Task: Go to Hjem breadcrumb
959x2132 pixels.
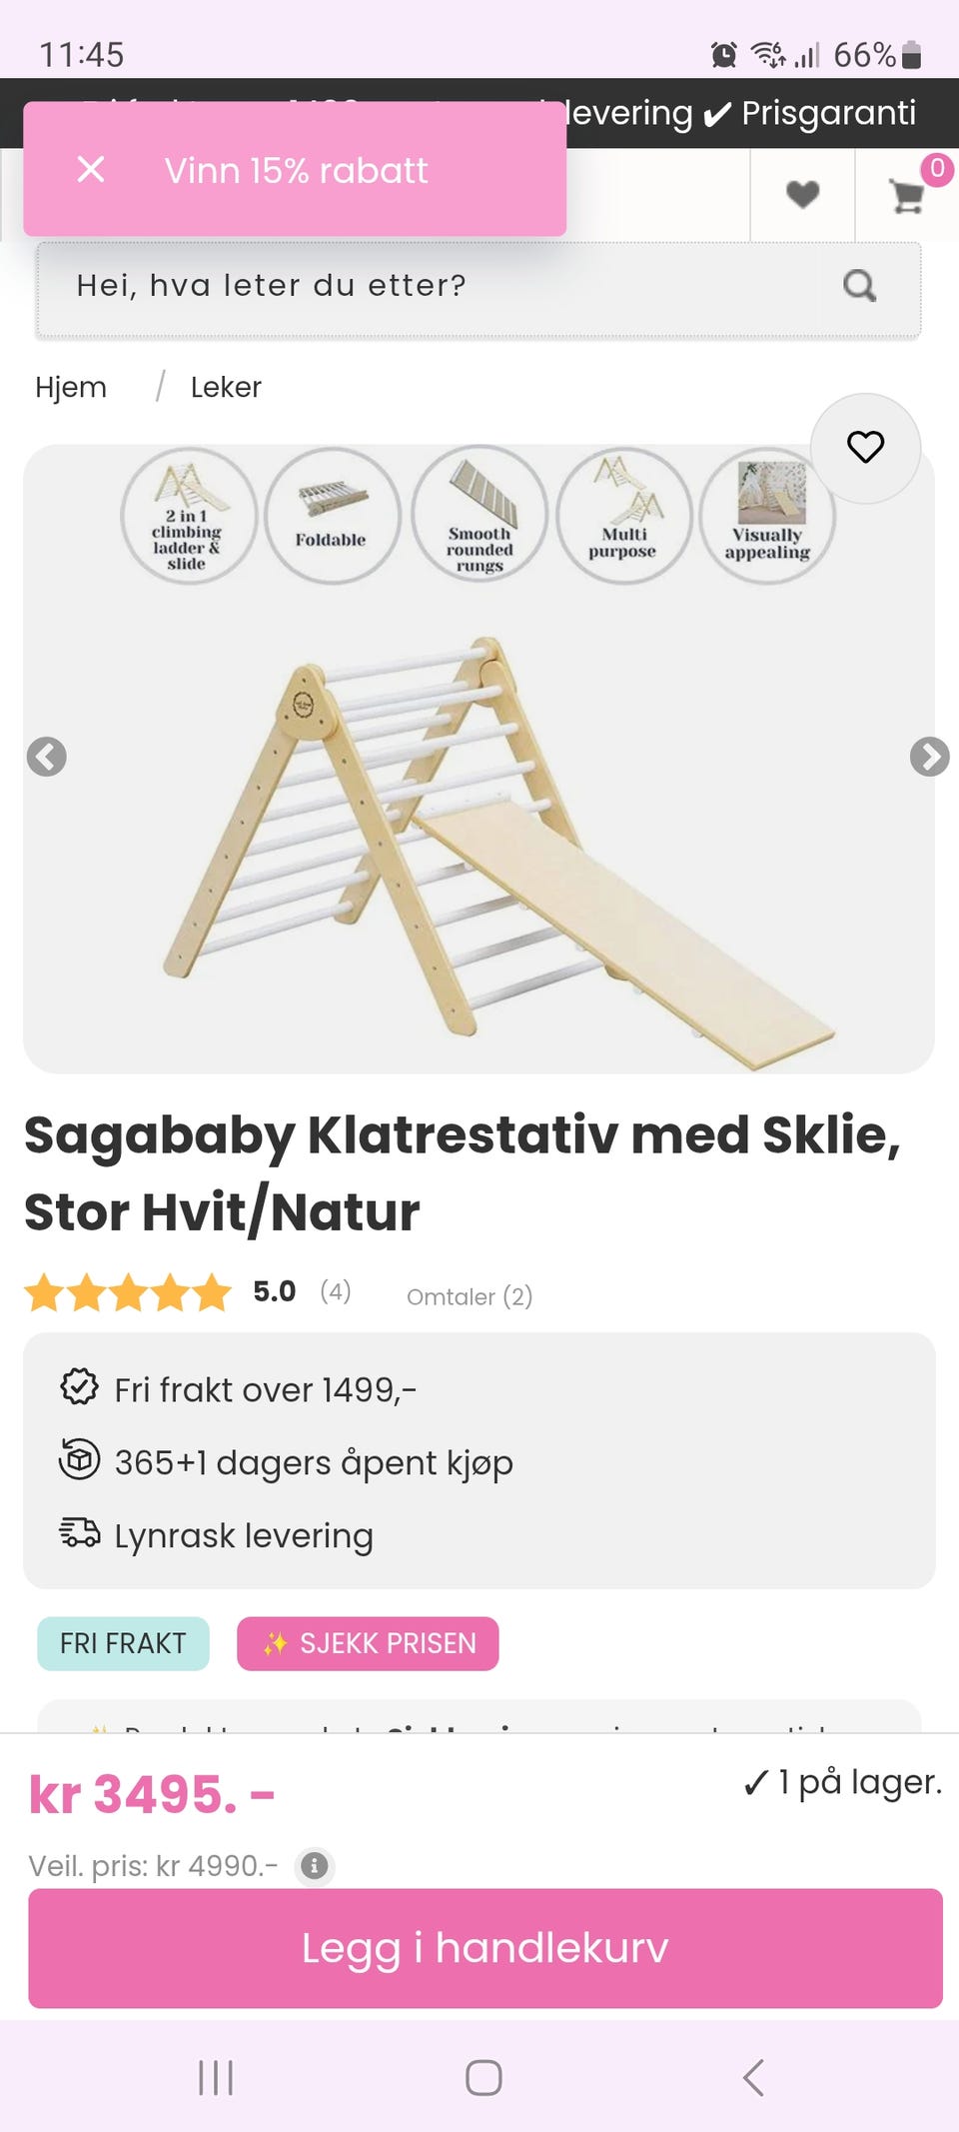Action: pyautogui.click(x=71, y=388)
